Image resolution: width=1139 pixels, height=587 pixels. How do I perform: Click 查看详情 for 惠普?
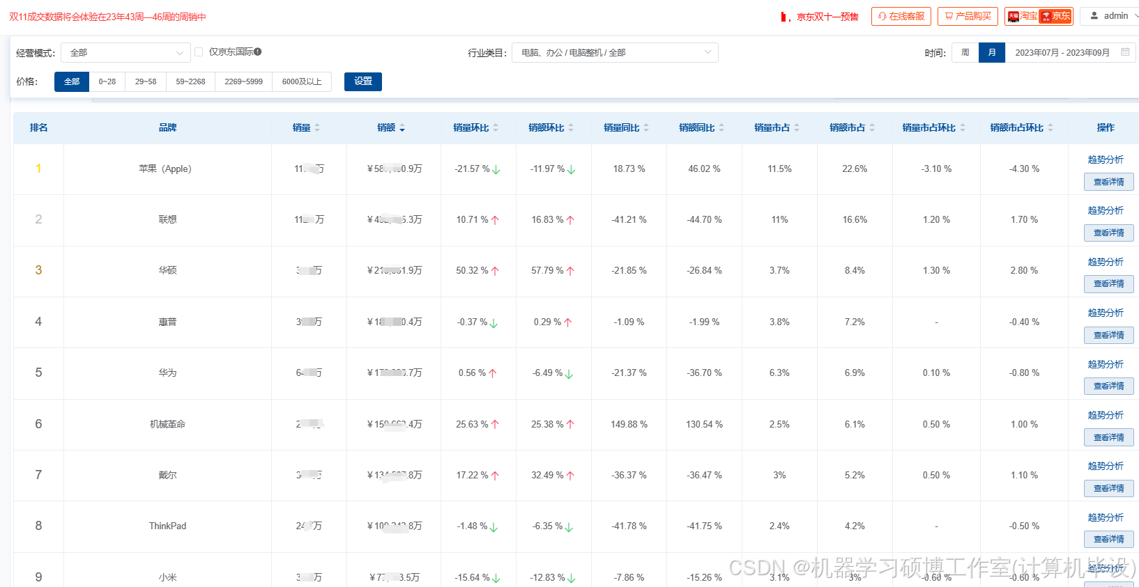(1108, 335)
